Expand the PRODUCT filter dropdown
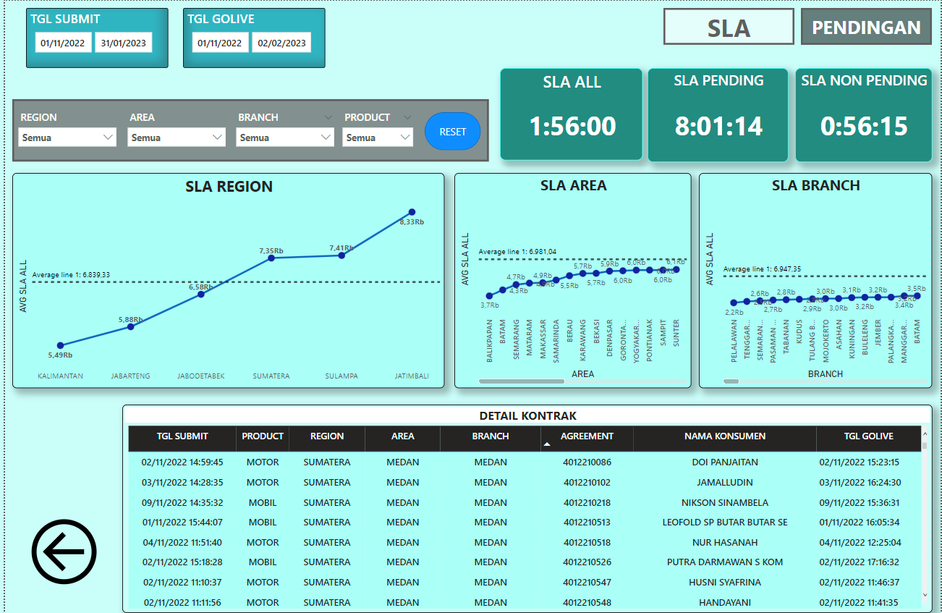Image resolution: width=942 pixels, height=613 pixels. [377, 138]
